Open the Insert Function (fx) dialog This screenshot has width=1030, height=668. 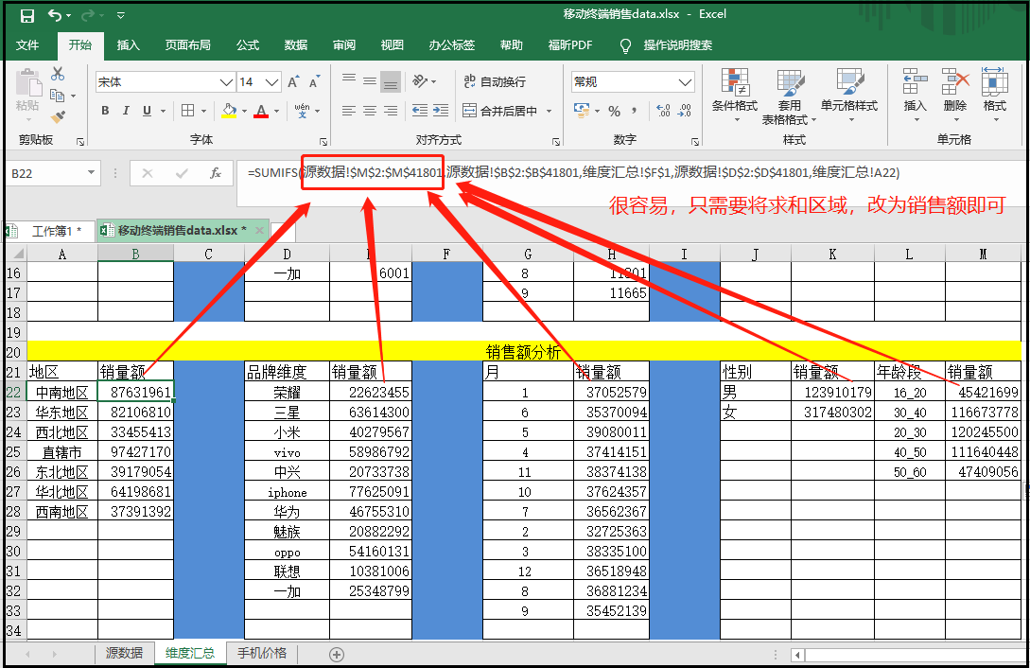(x=216, y=173)
